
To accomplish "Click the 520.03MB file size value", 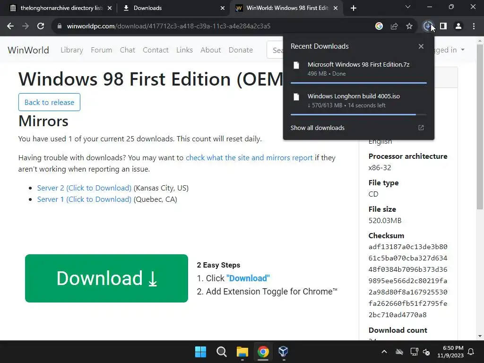I will (385, 221).
